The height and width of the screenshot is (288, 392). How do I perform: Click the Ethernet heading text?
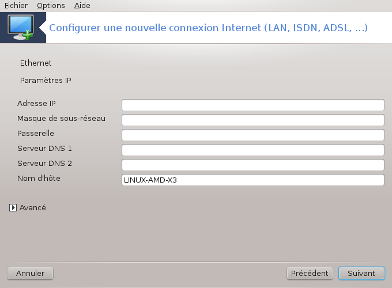click(36, 63)
